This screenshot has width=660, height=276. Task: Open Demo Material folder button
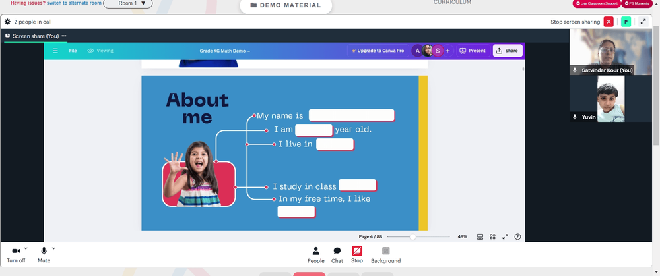[x=285, y=5]
